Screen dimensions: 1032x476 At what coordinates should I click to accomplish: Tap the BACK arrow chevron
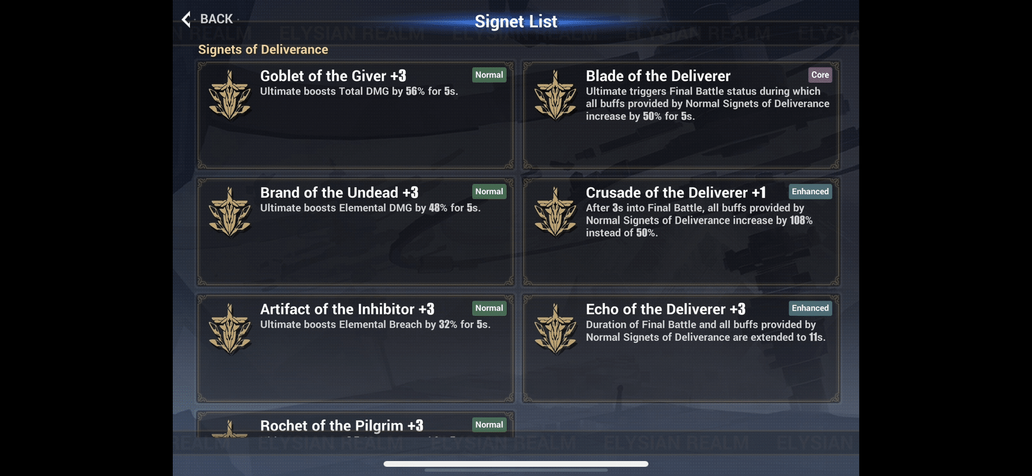coord(186,19)
